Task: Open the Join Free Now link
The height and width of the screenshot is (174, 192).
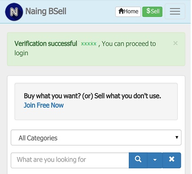Action: coord(44,105)
